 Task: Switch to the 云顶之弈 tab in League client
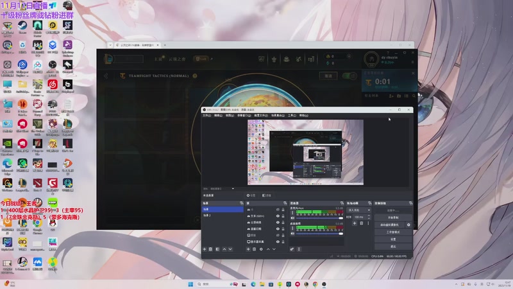[x=177, y=59]
